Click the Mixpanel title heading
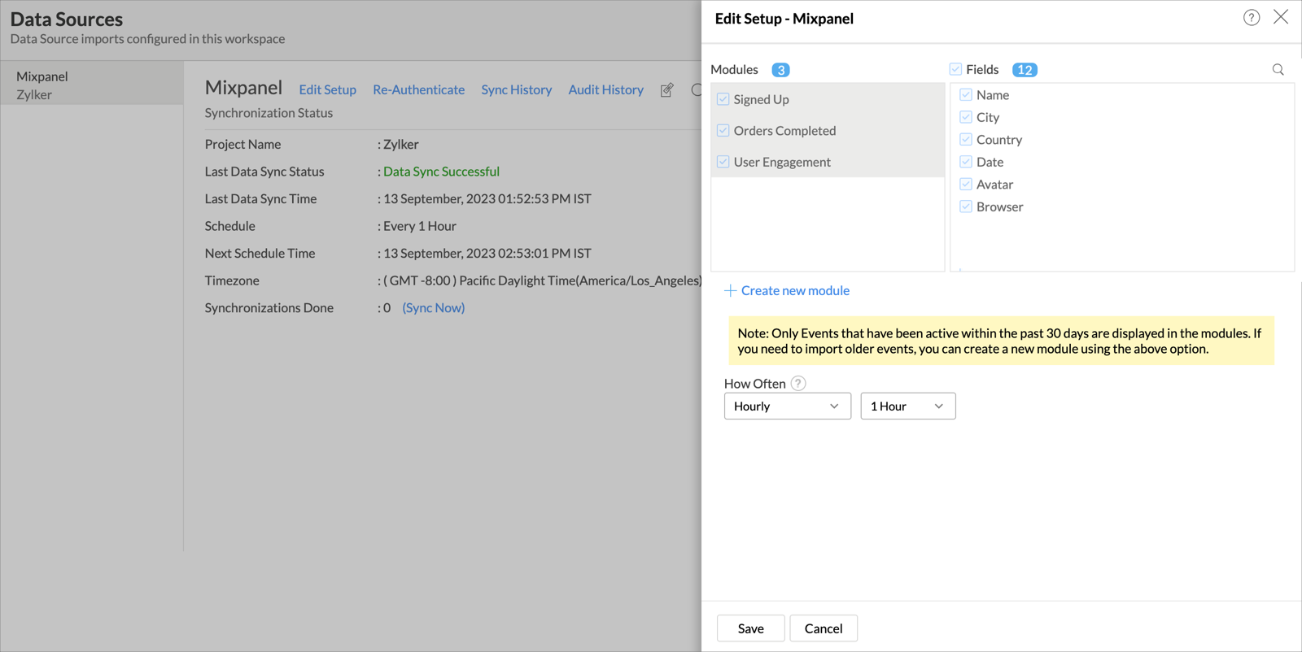The image size is (1302, 652). click(x=243, y=87)
